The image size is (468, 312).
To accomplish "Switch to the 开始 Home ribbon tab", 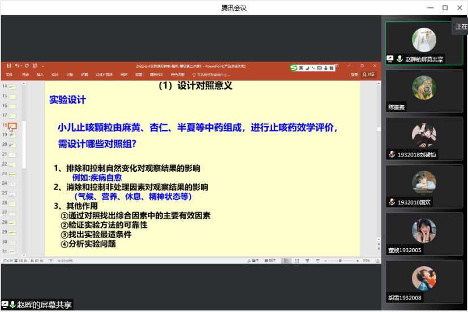I will (x=25, y=75).
